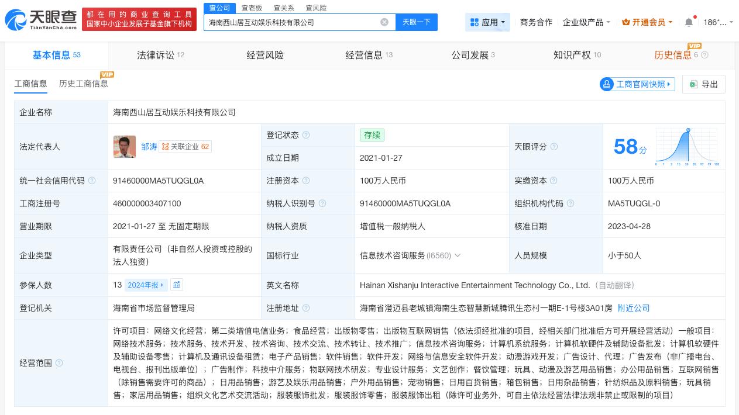Open the 附近公司 link
This screenshot has width=739, height=415.
(x=633, y=308)
